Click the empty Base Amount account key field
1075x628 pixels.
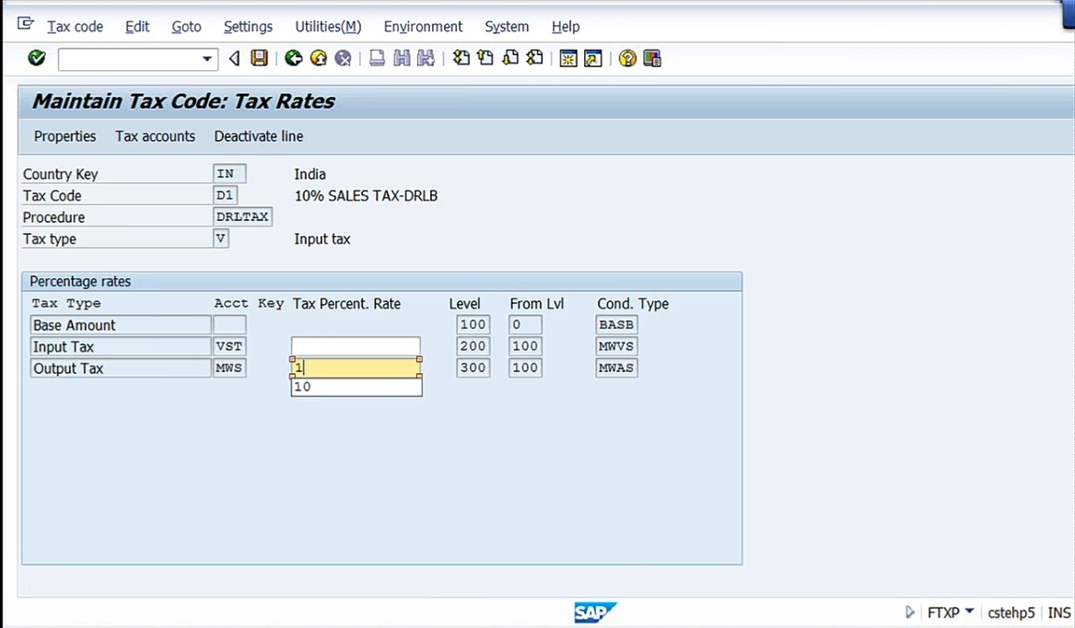pyautogui.click(x=229, y=324)
